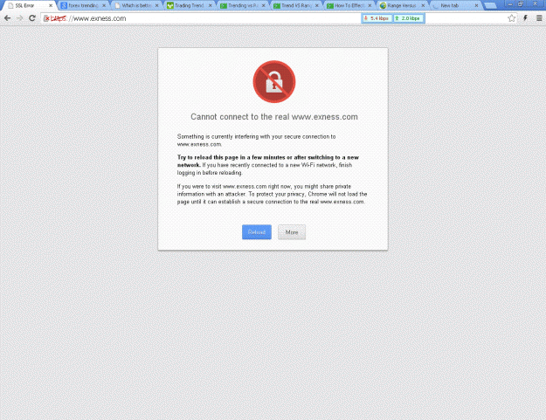
Task: Close the Trading Trend tab
Action: click(x=210, y=5)
